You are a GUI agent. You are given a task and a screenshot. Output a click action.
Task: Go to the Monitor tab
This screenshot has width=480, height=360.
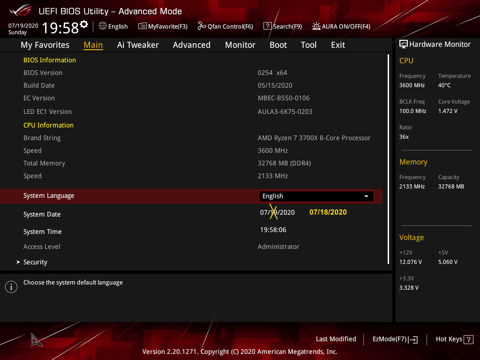240,45
